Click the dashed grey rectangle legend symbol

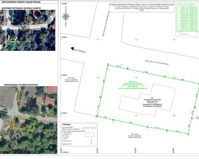tap(90, 135)
